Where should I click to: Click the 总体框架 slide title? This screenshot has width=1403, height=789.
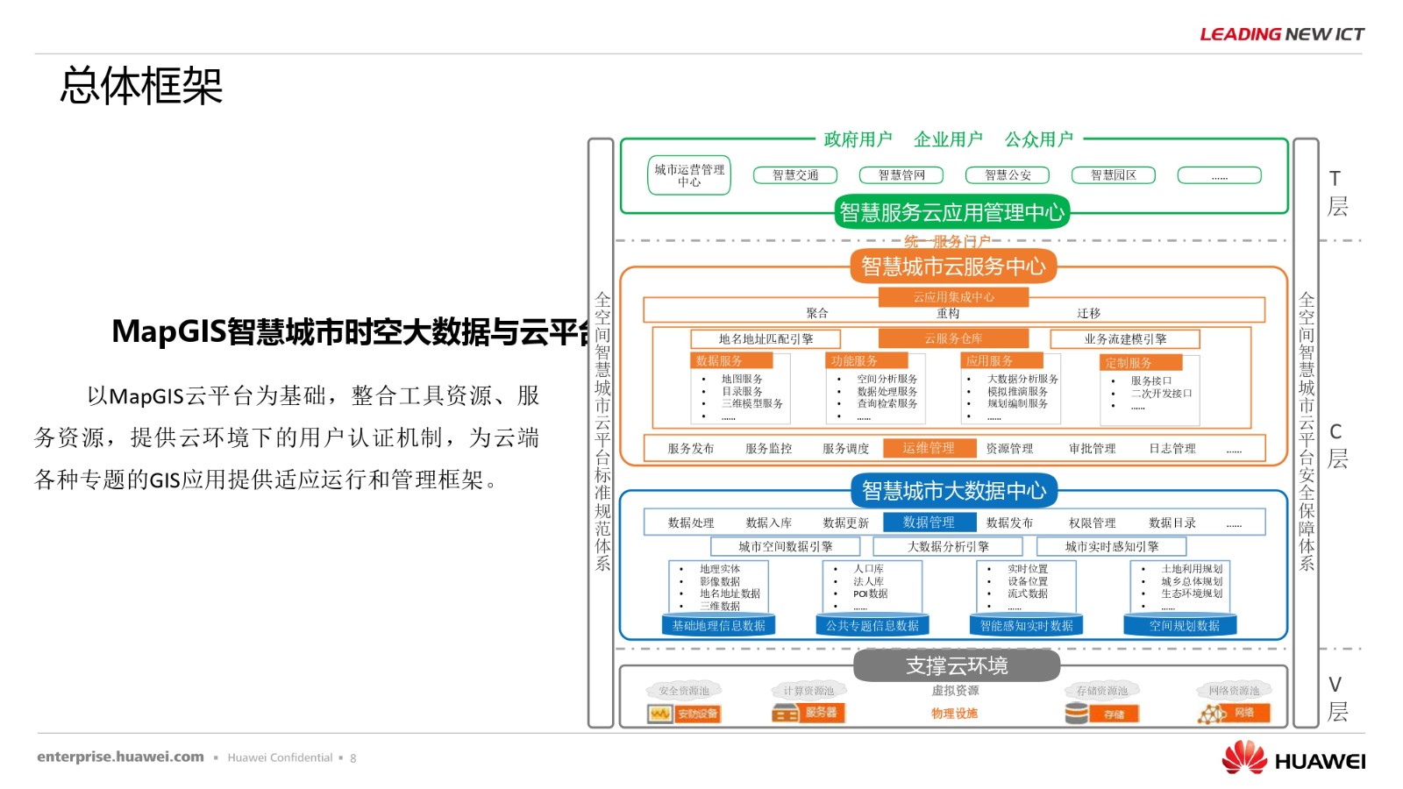pos(141,86)
